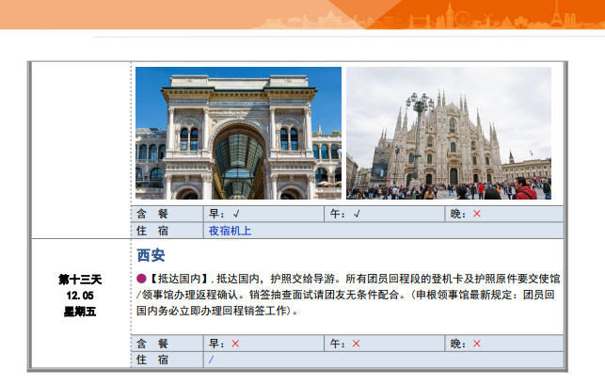The height and width of the screenshot is (385, 605).
Task: Click the 住宿 label in the Xi'an table
Action: [152, 360]
